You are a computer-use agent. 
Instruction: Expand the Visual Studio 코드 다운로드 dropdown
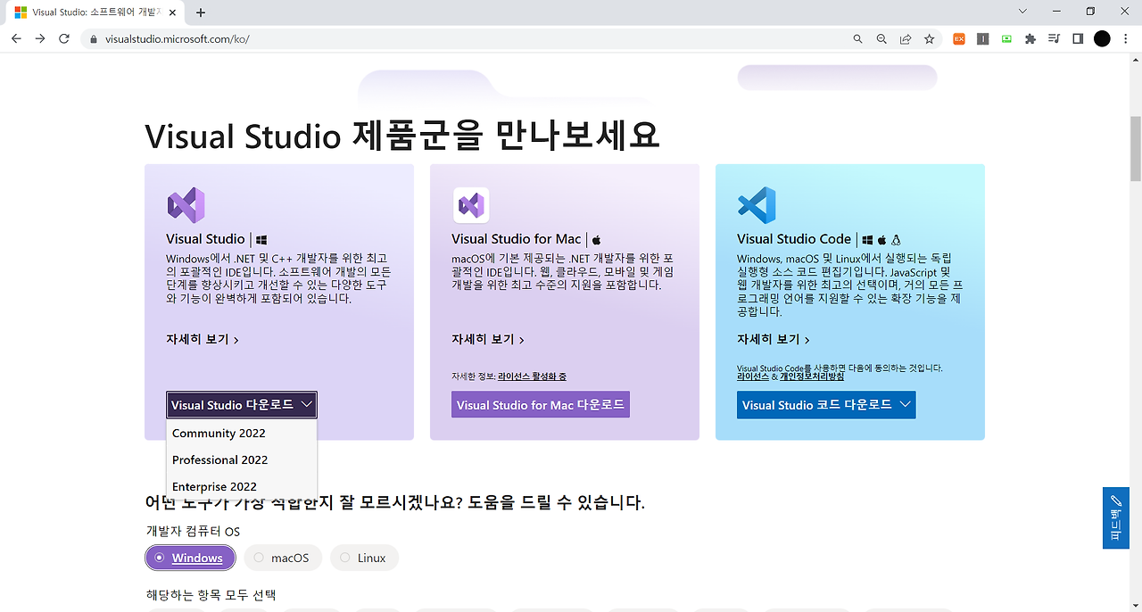(x=826, y=405)
